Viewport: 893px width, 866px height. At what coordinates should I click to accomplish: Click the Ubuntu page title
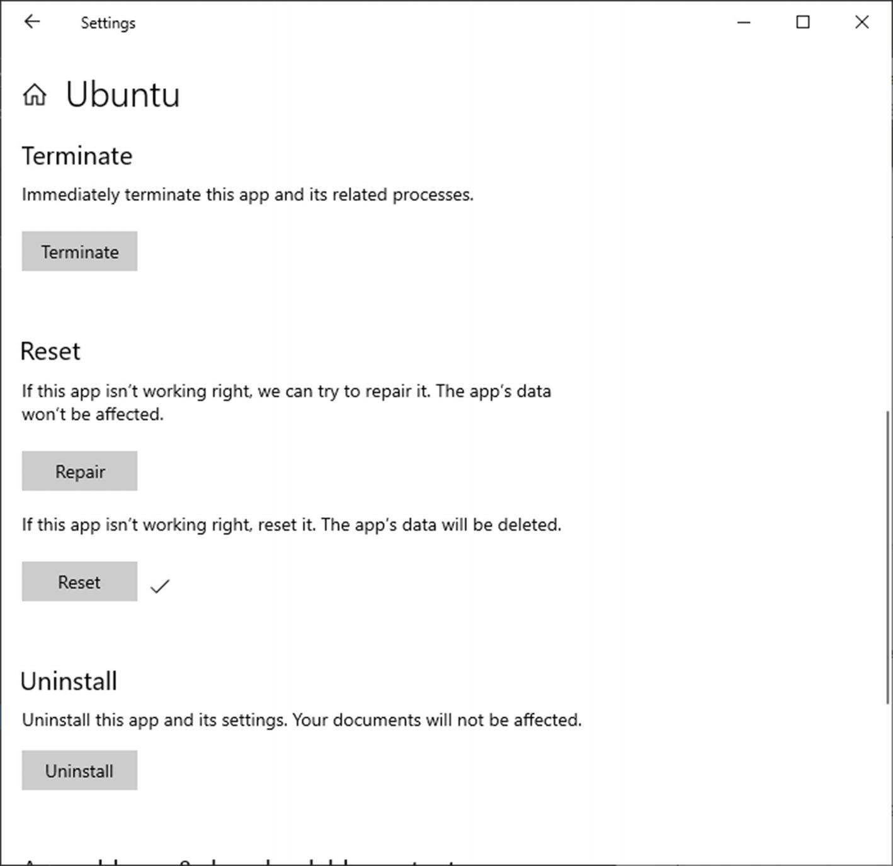123,95
